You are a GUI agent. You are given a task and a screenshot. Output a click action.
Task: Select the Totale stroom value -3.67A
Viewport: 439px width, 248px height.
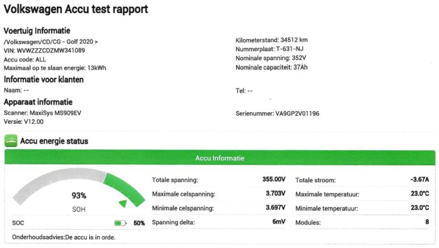click(420, 179)
